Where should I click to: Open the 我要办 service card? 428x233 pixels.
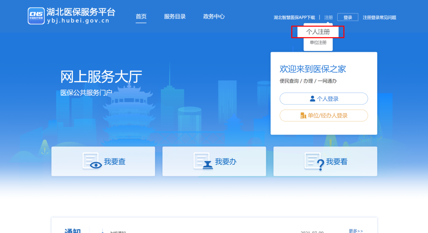coord(214,161)
